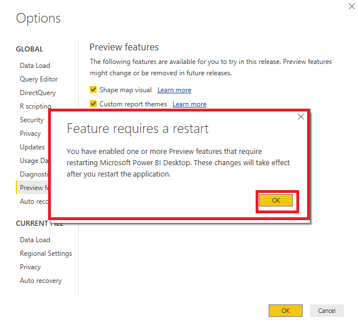Viewport: 358px width, 331px height.
Task: Show the Updates settings
Action: 32,147
